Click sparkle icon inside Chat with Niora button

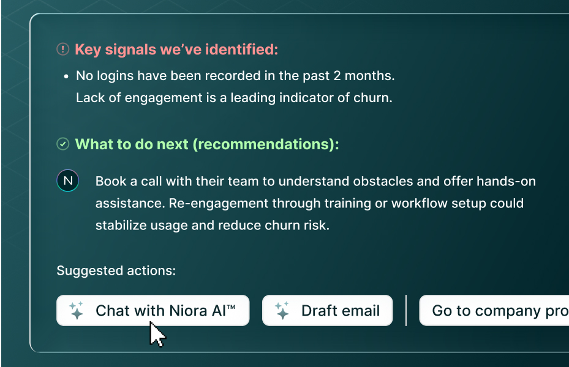tap(77, 311)
